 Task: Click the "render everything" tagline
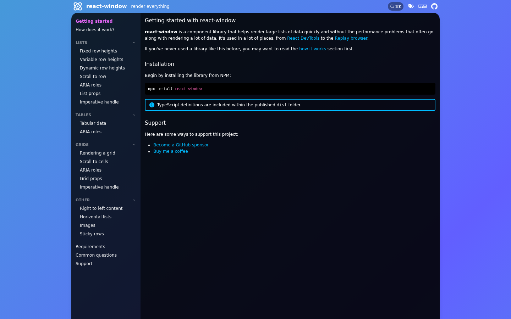pos(150,6)
